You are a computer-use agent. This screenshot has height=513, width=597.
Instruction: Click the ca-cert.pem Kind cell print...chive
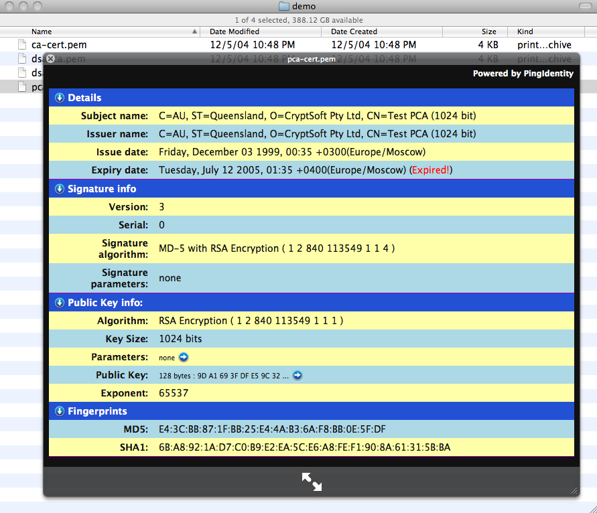pos(544,45)
